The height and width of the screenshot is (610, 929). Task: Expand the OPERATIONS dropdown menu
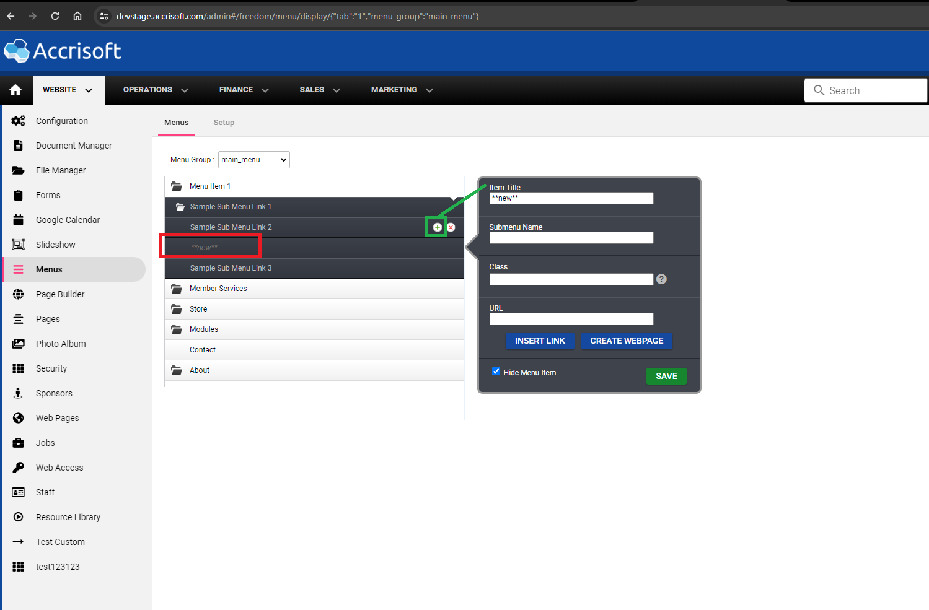coord(156,90)
